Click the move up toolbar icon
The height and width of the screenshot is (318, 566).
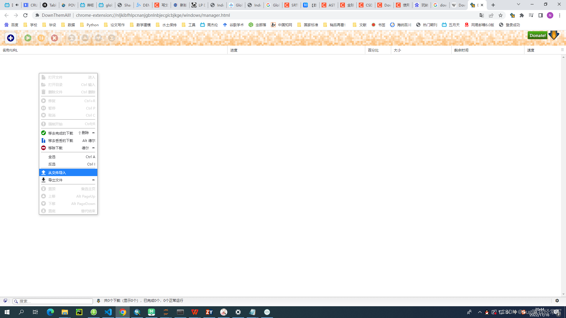pos(85,38)
